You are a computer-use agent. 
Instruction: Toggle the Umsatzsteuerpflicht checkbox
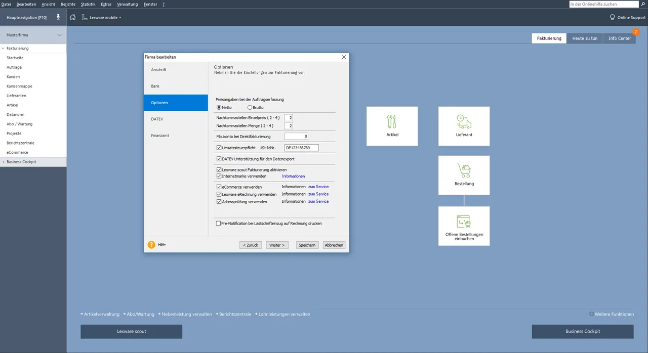coord(219,148)
